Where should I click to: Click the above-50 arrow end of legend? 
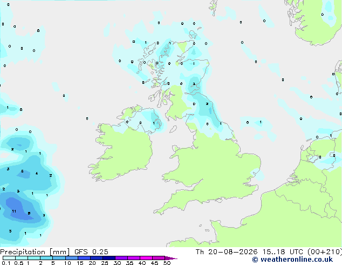click(171, 258)
